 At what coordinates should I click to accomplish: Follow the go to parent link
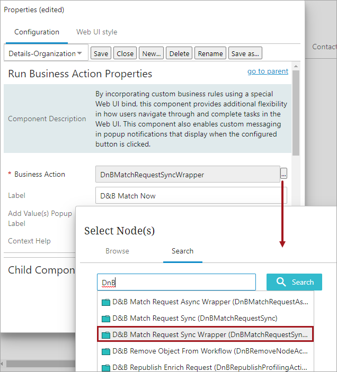pos(268,71)
